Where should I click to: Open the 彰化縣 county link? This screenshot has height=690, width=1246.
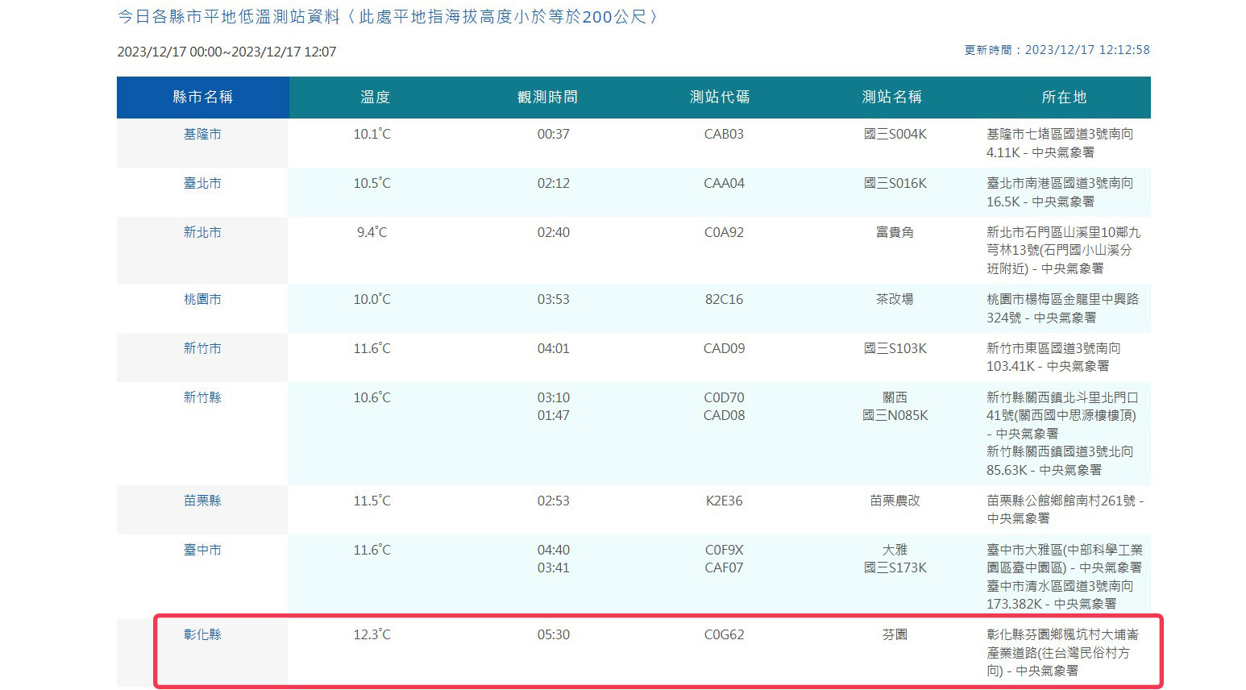202,635
